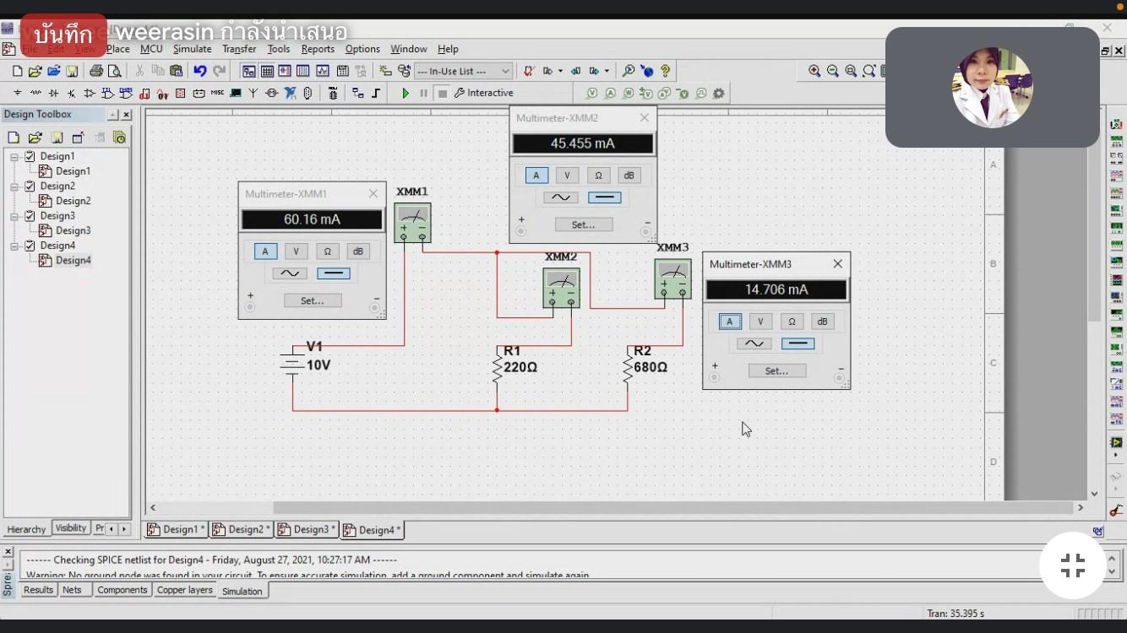Click the Place Source component icon
1127x633 pixels.
pyautogui.click(x=17, y=93)
